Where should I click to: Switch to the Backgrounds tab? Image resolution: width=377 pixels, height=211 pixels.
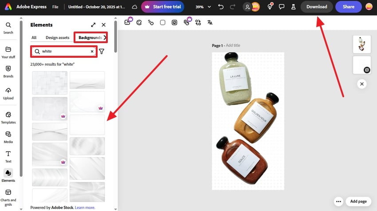[90, 38]
